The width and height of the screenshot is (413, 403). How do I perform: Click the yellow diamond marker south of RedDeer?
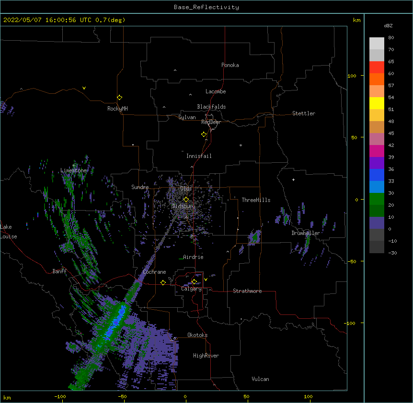[204, 134]
